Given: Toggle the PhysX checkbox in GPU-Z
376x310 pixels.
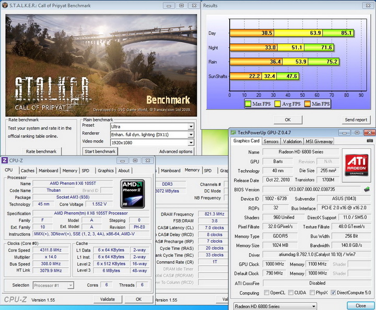Looking at the screenshot, I should click(x=312, y=292).
